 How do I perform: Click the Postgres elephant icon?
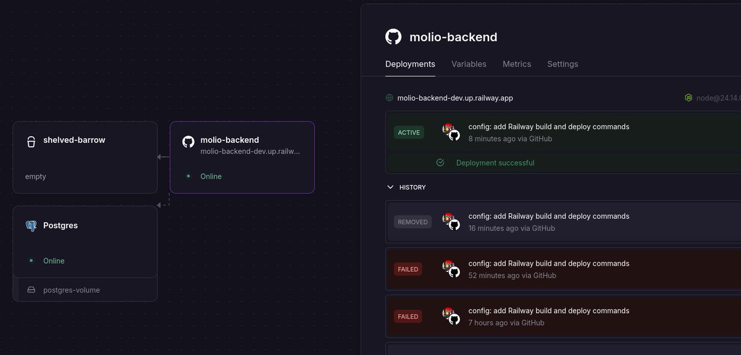point(31,226)
